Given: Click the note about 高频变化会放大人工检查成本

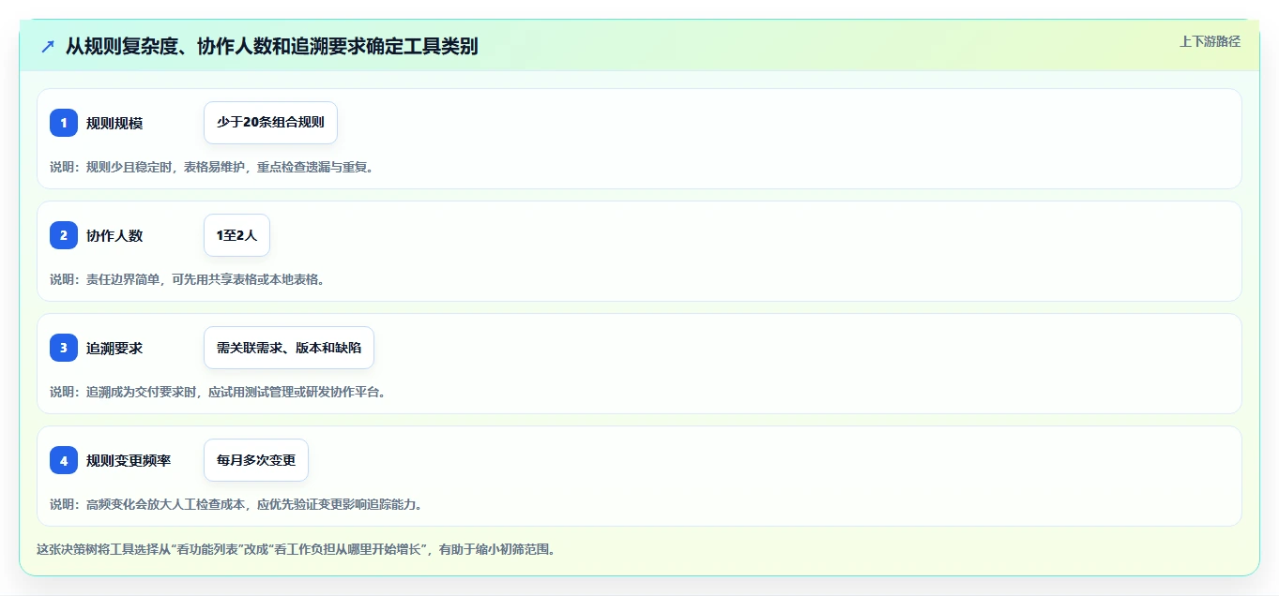Looking at the screenshot, I should (x=236, y=504).
